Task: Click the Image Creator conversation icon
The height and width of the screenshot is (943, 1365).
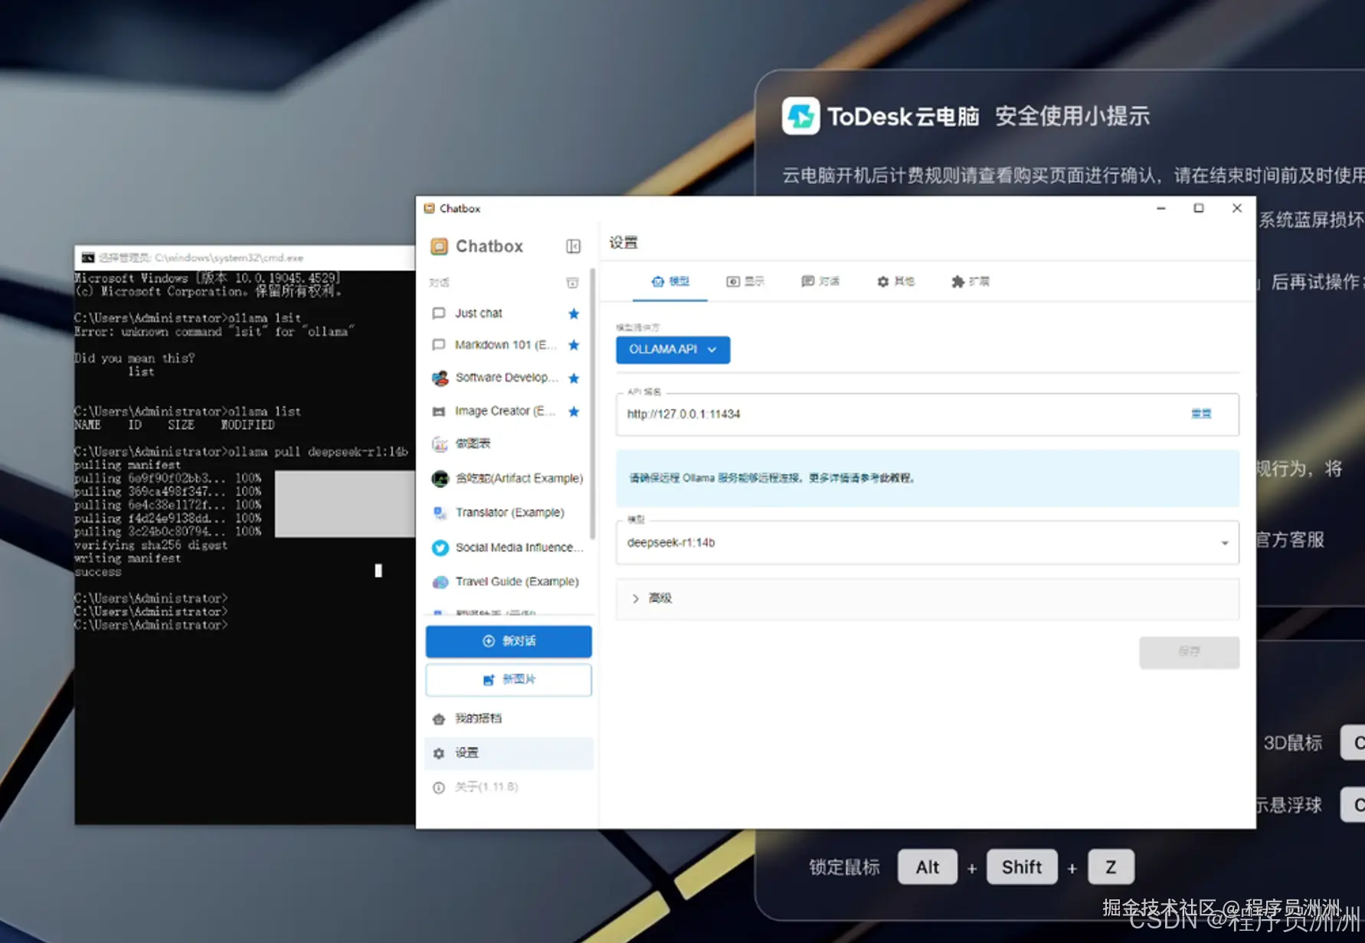Action: (x=439, y=411)
